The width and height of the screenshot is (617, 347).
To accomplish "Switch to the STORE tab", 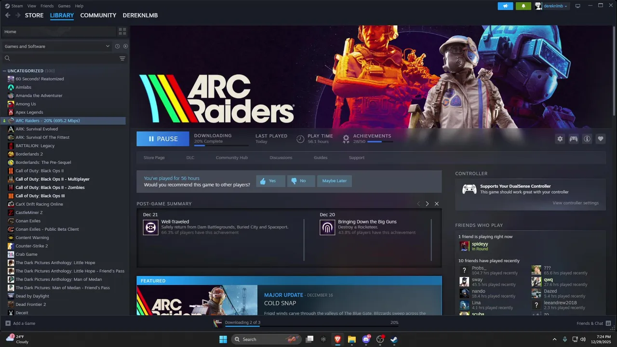I will point(34,15).
